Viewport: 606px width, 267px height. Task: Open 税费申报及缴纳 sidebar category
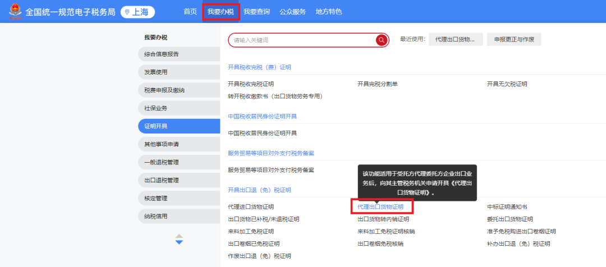coord(164,90)
